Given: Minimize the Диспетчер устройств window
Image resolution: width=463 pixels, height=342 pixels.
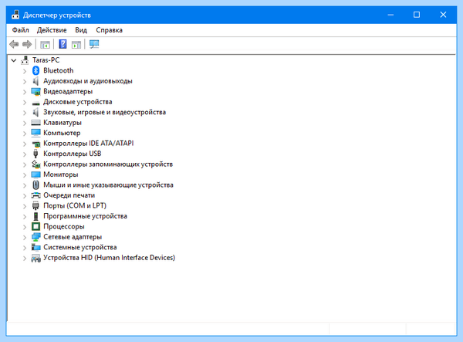Looking at the screenshot, I should pos(390,15).
